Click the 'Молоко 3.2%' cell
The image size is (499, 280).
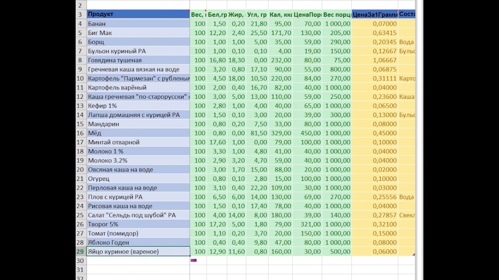coord(138,160)
